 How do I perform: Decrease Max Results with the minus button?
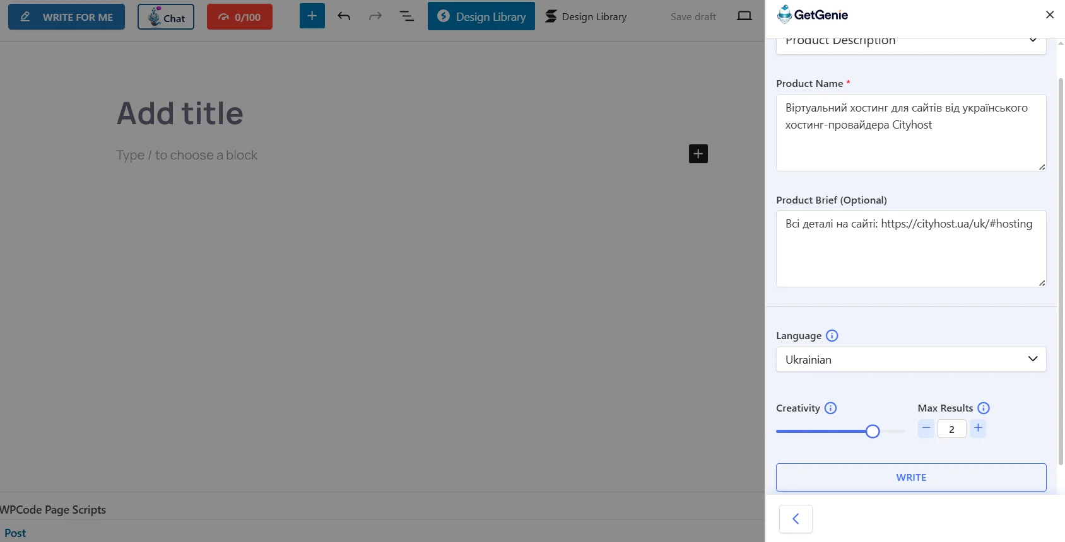tap(926, 429)
